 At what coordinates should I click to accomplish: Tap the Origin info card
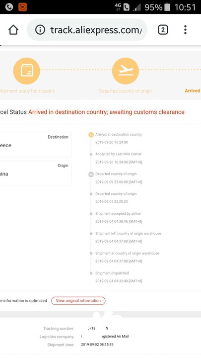(35, 173)
